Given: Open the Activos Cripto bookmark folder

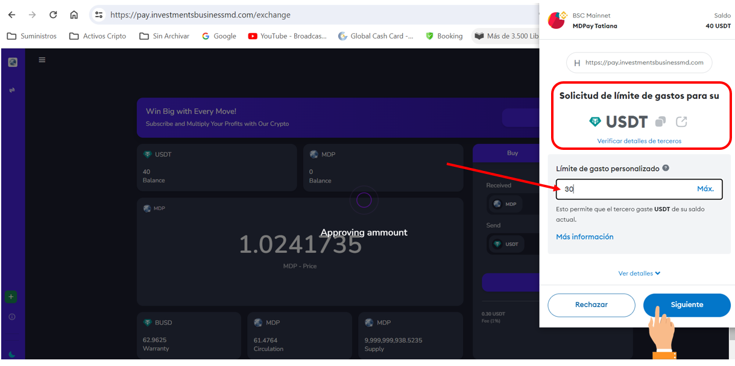Looking at the screenshot, I should pos(98,36).
